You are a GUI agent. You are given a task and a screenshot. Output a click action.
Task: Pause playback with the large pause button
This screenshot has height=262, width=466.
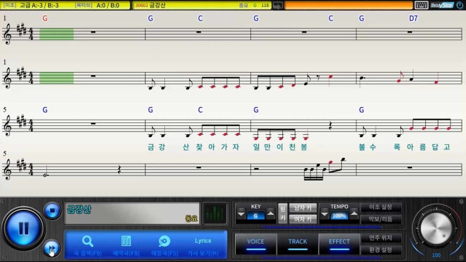(23, 228)
